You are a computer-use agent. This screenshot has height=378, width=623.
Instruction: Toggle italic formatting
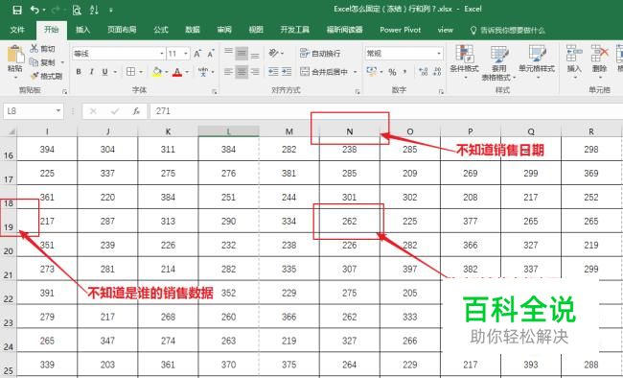click(x=92, y=72)
